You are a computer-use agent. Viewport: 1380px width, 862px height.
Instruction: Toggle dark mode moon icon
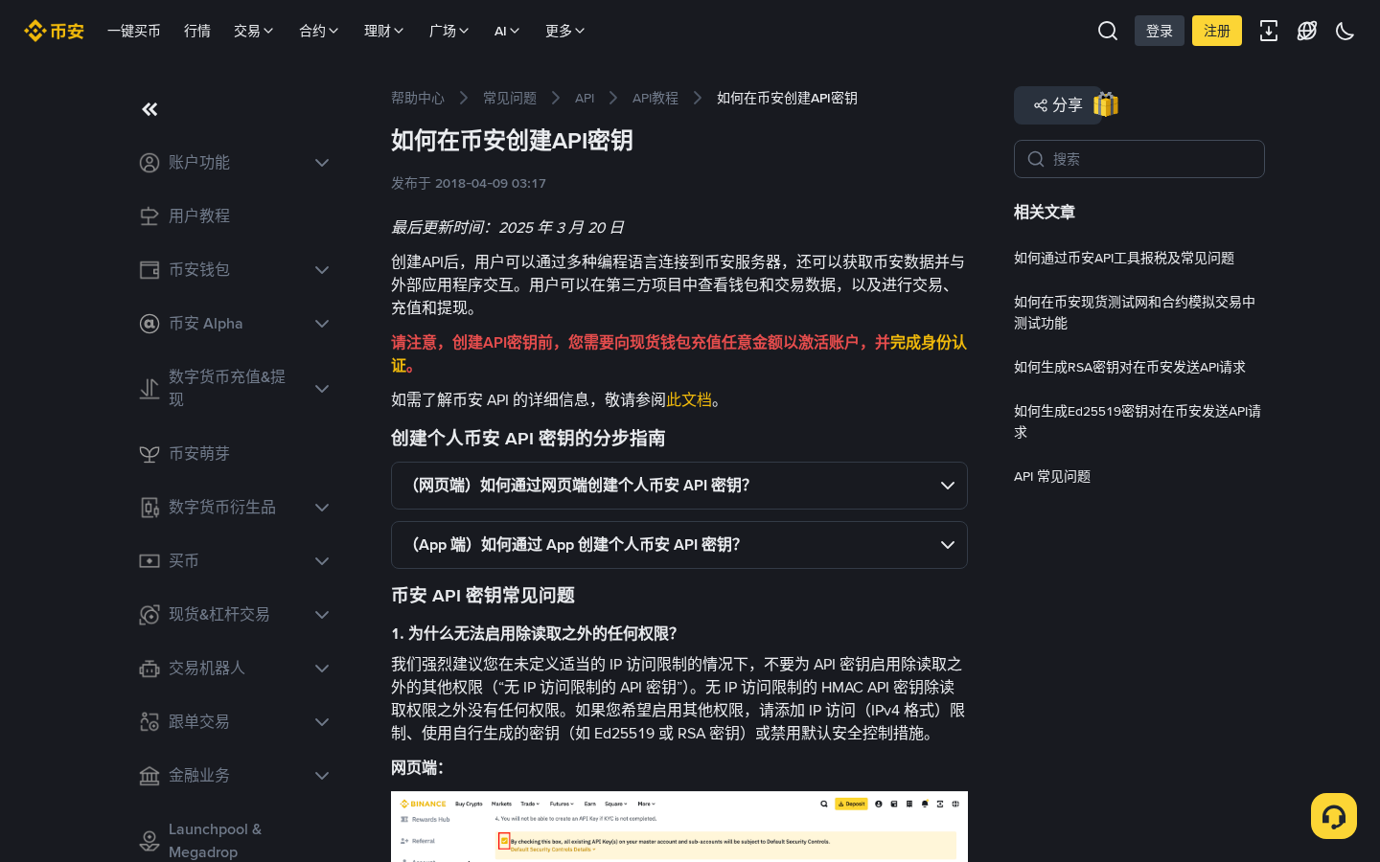pos(1345,31)
